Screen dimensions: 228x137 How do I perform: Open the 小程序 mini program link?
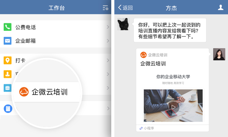click(x=147, y=128)
